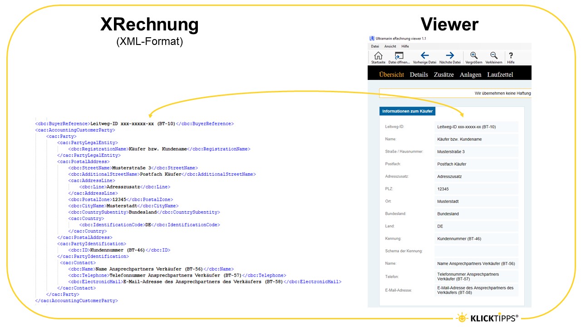Click the Postfach Käufer field
581x327 pixels.
click(476, 164)
